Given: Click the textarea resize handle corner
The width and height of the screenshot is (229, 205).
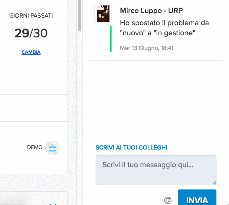Looking at the screenshot, I should pyautogui.click(x=214, y=183).
